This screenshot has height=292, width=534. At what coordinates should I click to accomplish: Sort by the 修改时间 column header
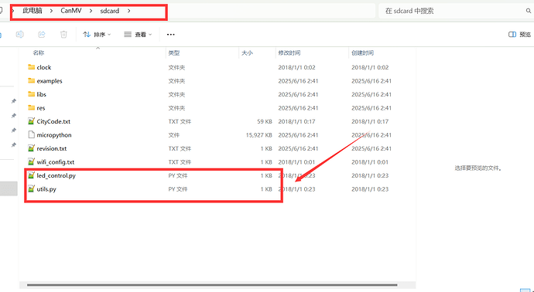289,53
